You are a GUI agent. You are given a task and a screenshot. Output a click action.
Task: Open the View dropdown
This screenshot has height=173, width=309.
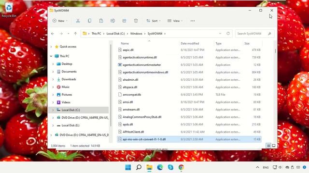coord(175,21)
